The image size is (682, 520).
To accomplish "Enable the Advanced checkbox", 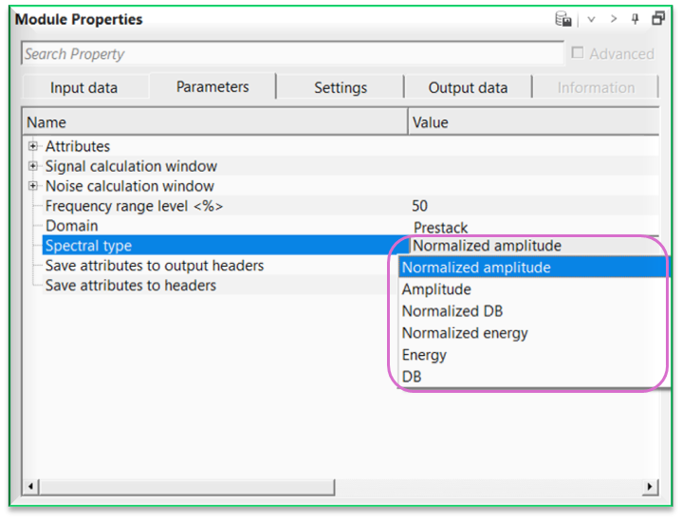I will [x=578, y=54].
